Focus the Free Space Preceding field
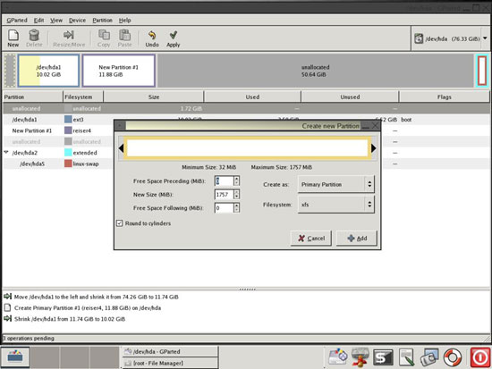The image size is (492, 369). [x=224, y=180]
